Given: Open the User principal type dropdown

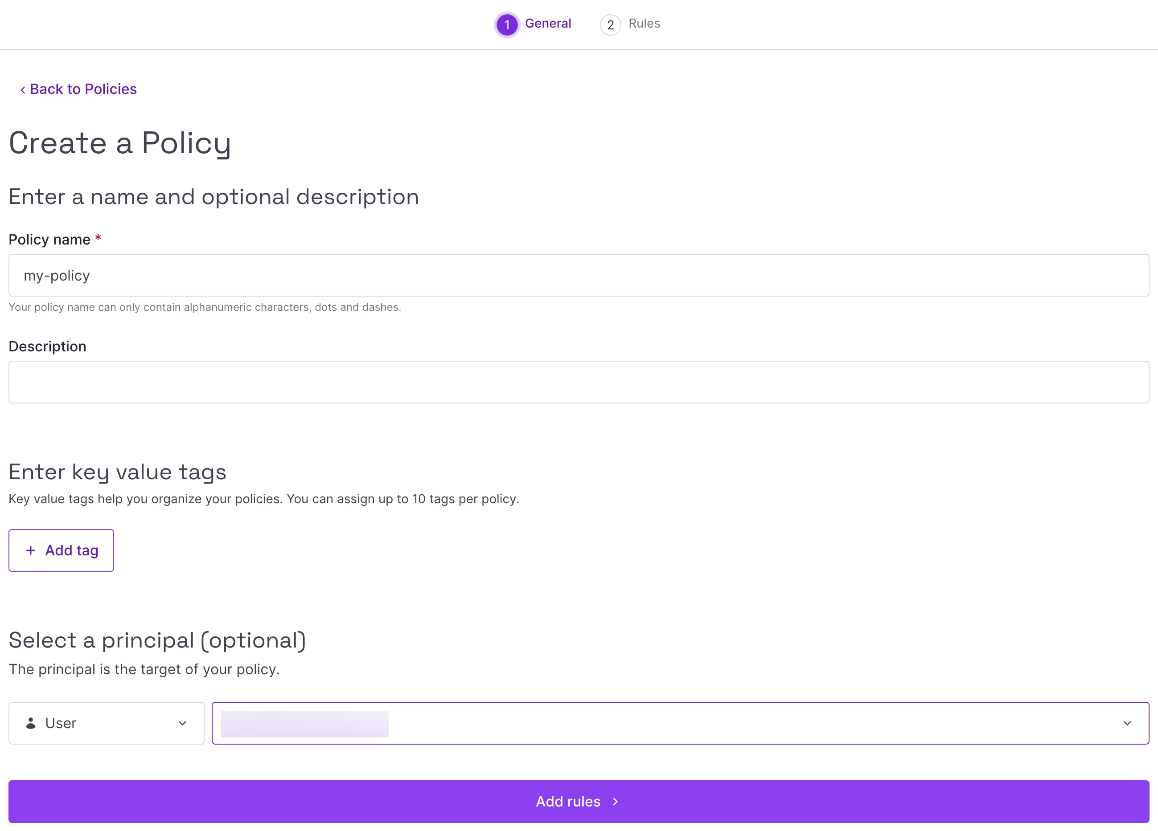Looking at the screenshot, I should [106, 723].
